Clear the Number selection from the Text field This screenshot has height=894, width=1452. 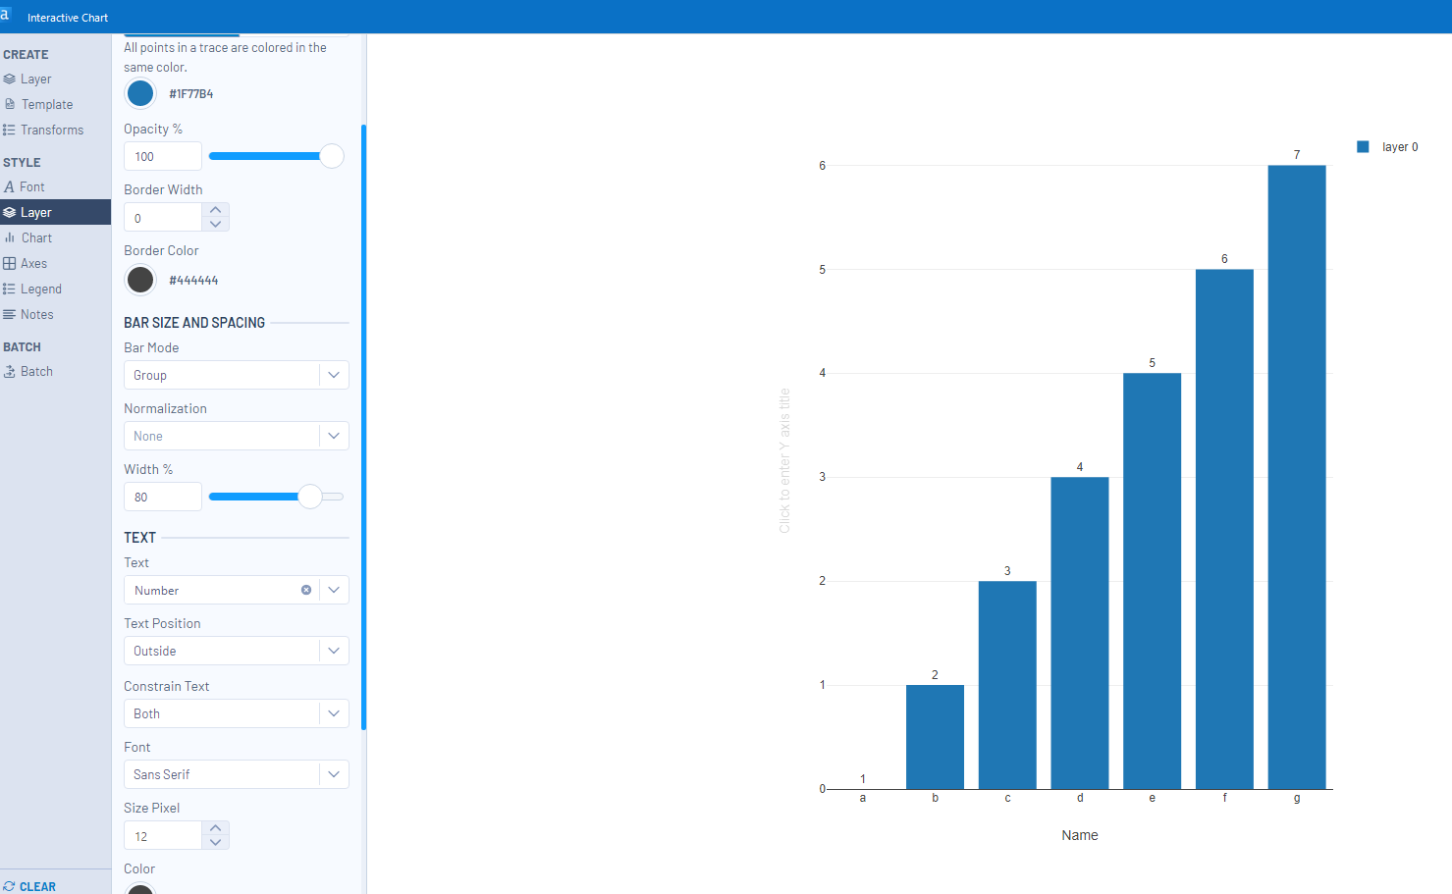pos(305,590)
